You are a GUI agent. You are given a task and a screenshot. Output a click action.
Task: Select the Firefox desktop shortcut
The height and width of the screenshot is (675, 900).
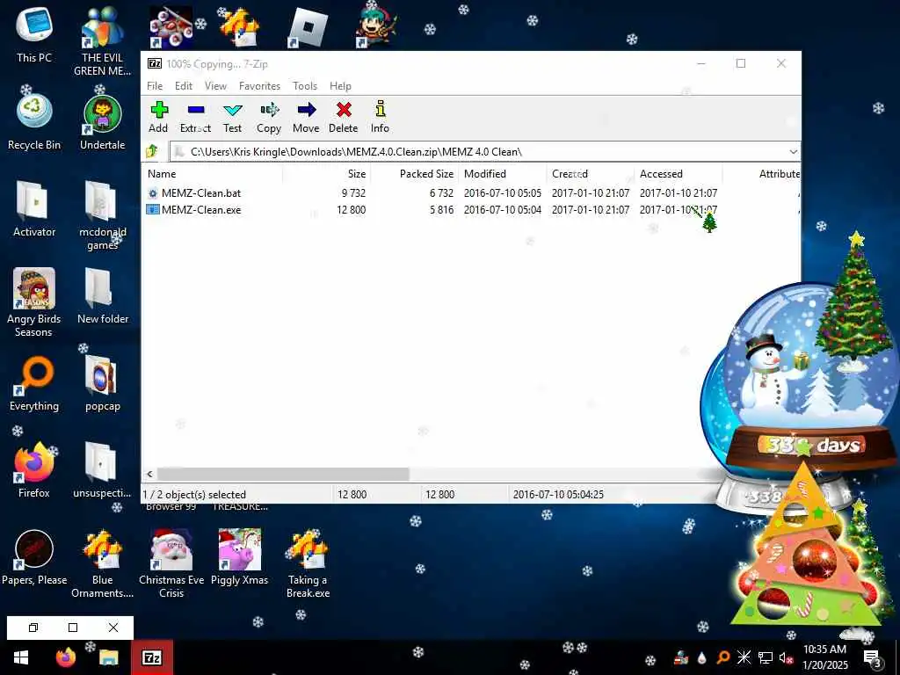[x=34, y=470]
